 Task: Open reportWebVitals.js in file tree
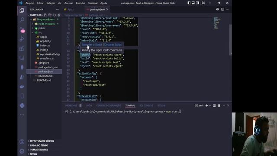tap(50, 54)
